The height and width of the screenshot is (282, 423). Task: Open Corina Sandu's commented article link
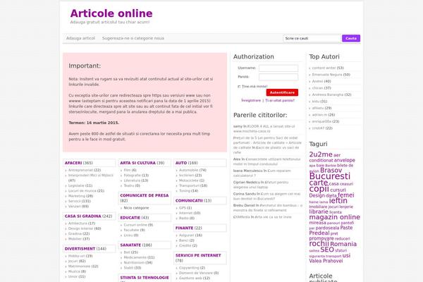266,196
